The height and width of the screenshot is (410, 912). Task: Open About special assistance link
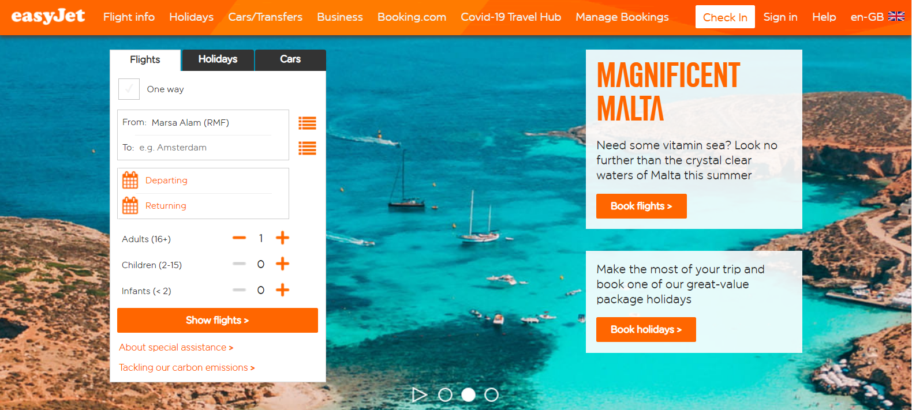176,347
